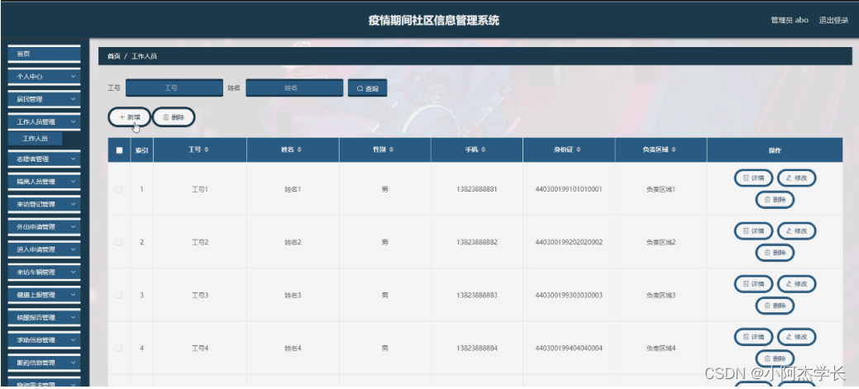Image resolution: width=859 pixels, height=389 pixels.
Task: Click 修改 for the 工号2 row
Action: pyautogui.click(x=796, y=231)
